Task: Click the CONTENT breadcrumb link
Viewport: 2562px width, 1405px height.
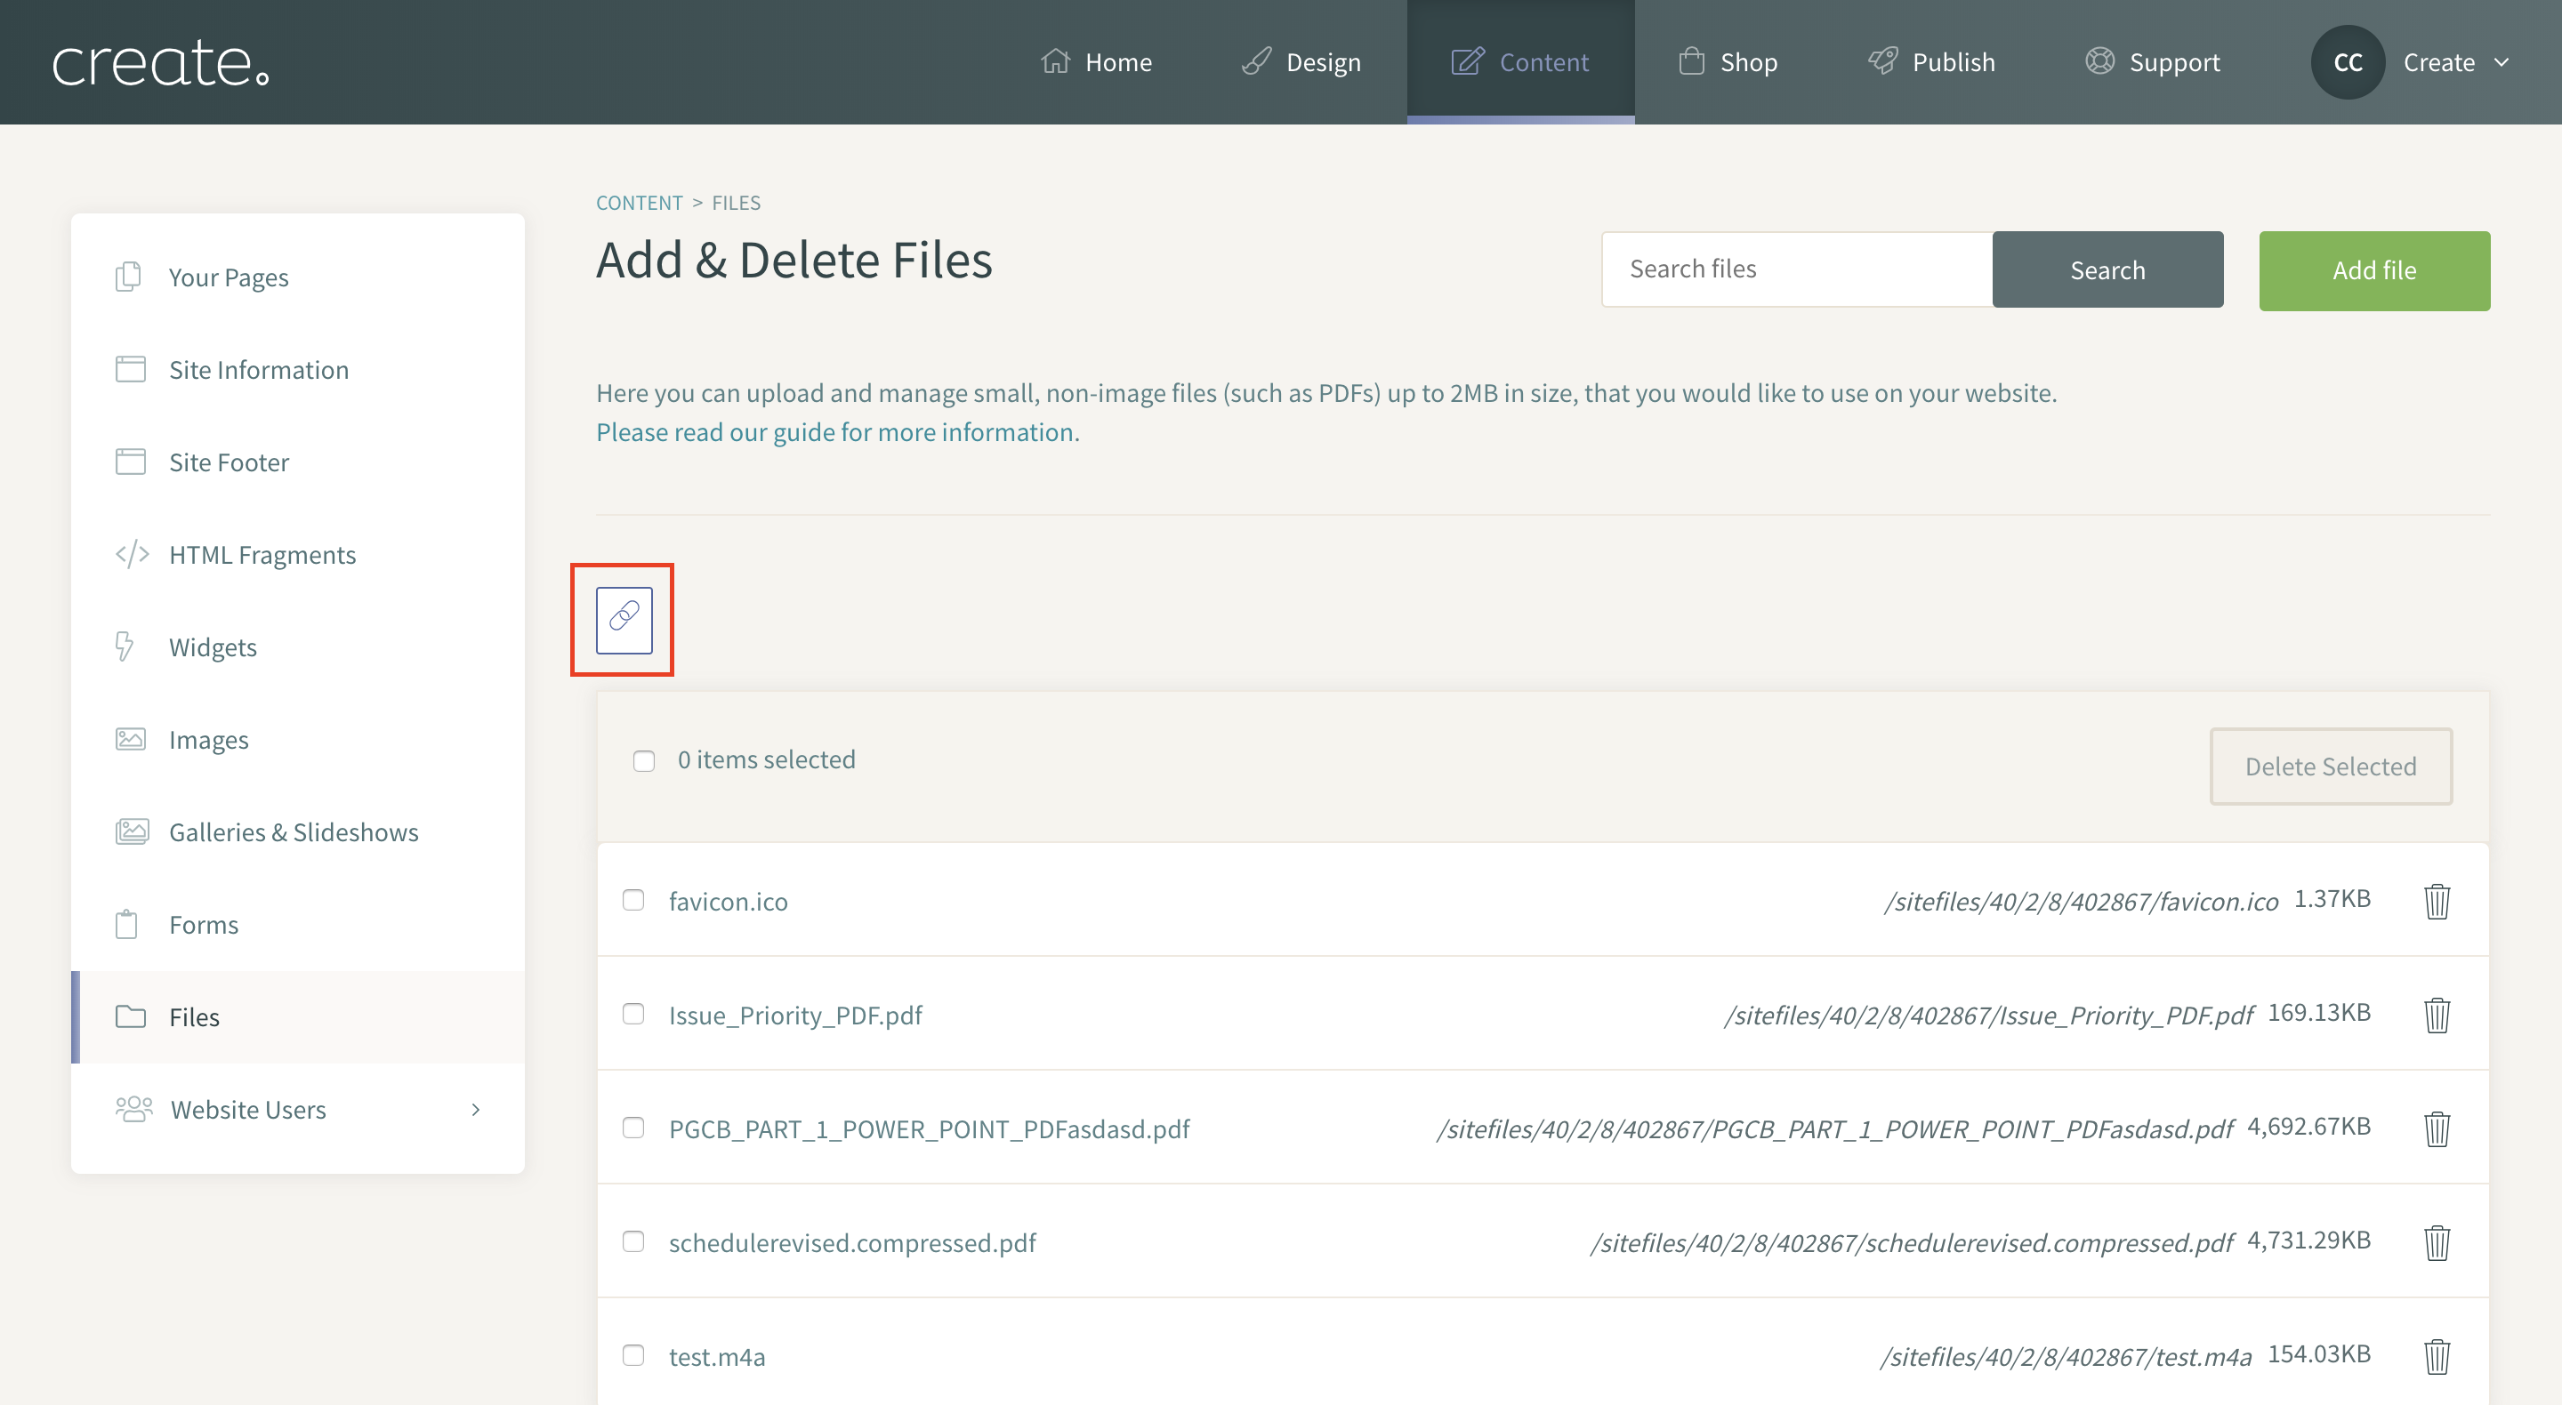Action: (639, 203)
